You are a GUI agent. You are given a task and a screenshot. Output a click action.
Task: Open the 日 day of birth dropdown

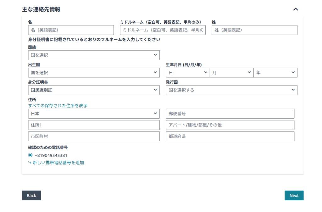tap(188, 73)
